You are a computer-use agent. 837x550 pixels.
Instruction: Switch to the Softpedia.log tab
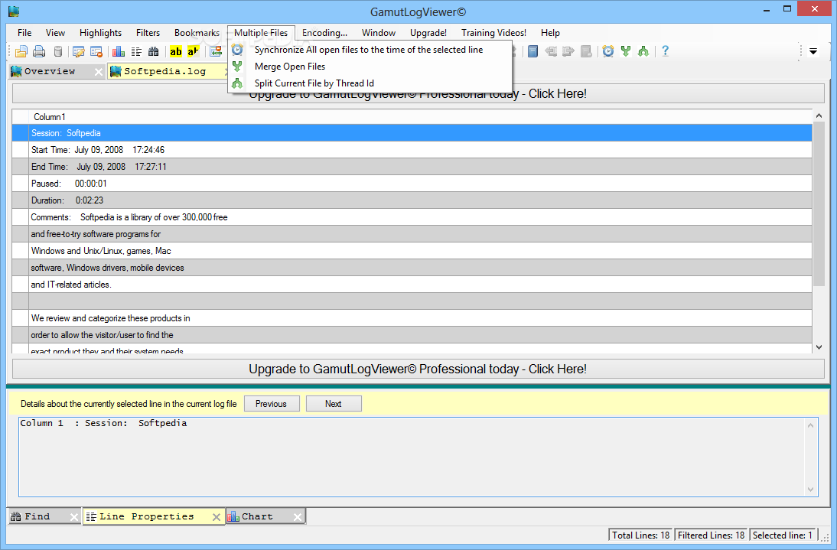click(x=165, y=71)
